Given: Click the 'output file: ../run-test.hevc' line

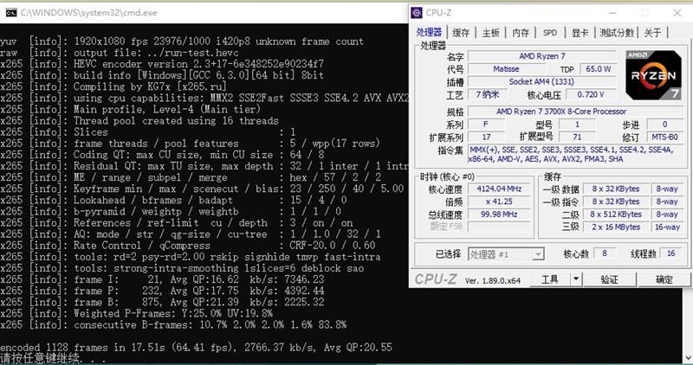Looking at the screenshot, I should (120, 53).
